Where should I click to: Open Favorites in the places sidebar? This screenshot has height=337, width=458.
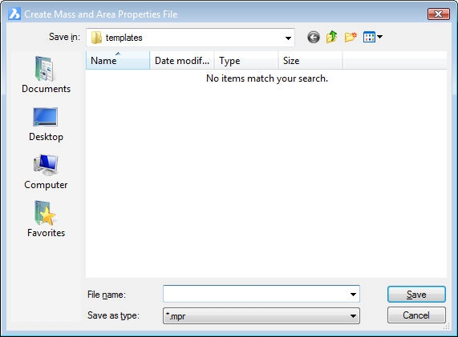click(x=46, y=219)
